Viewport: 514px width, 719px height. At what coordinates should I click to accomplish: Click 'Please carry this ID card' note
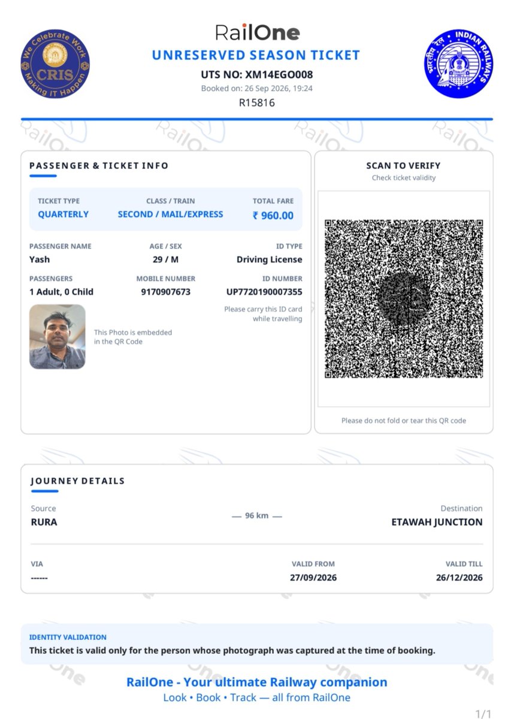click(264, 314)
